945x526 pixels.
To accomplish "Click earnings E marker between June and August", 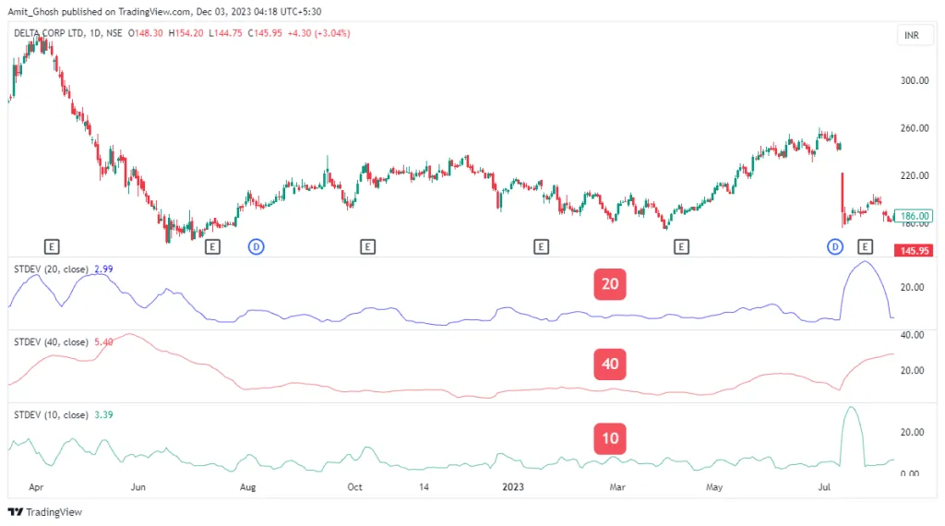I will (212, 246).
